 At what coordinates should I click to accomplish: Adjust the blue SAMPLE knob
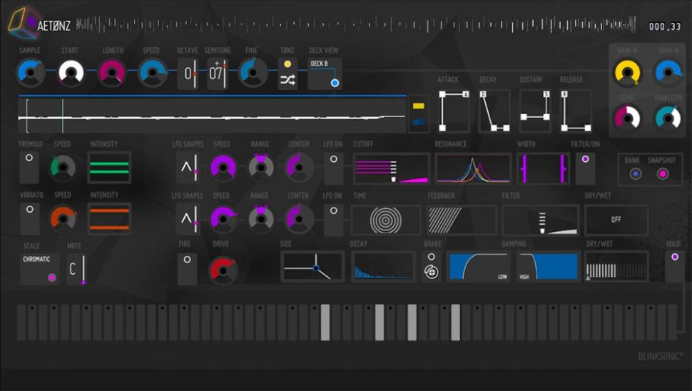tap(31, 72)
